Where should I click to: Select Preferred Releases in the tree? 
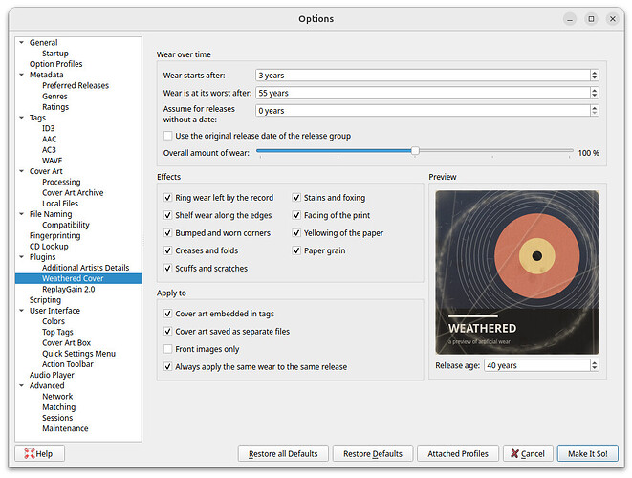[x=76, y=85]
